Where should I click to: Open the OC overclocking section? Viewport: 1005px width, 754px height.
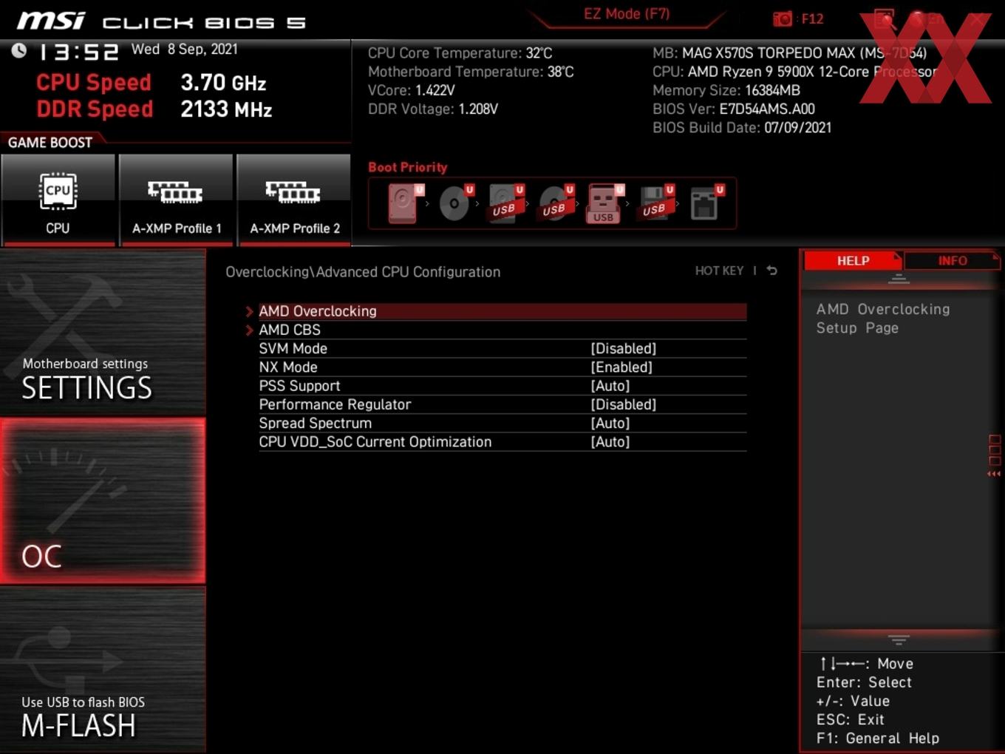click(103, 500)
